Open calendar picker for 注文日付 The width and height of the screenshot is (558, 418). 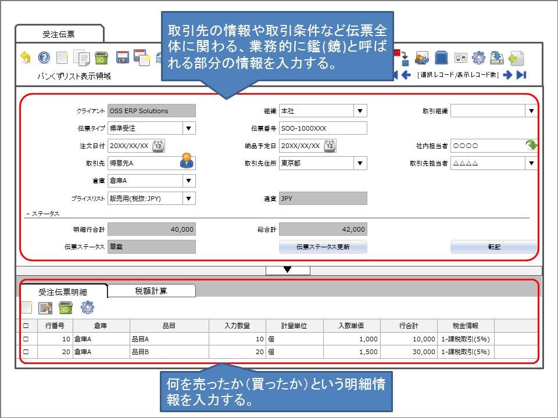coord(158,146)
